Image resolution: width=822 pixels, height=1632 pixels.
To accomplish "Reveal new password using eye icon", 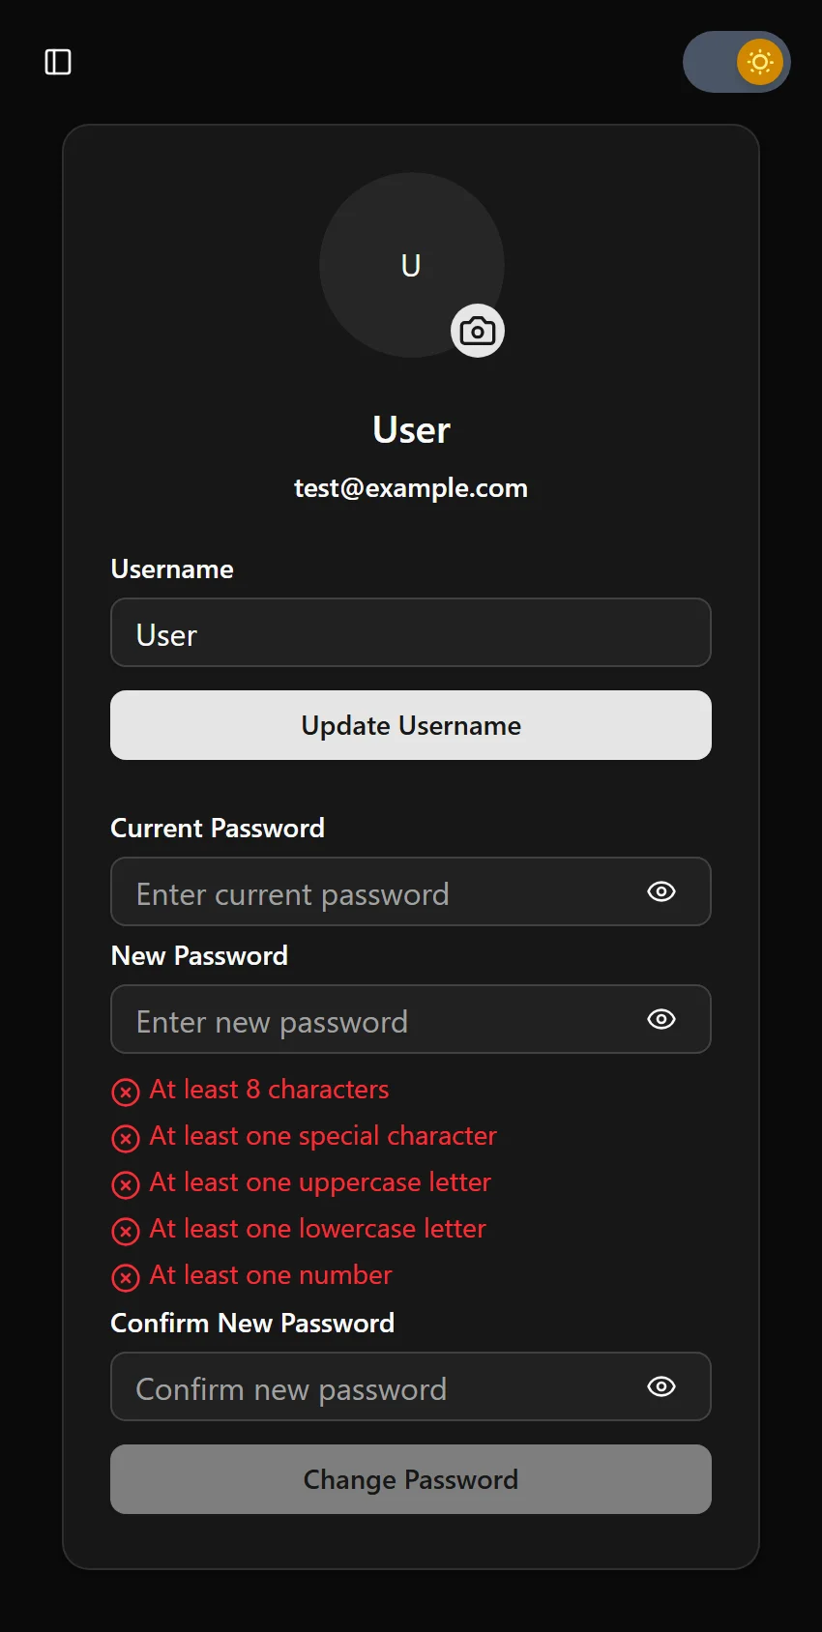I will [x=661, y=1019].
